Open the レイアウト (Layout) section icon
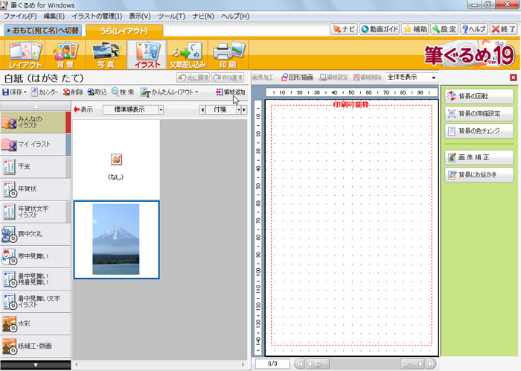Screen dimensions: 521x371 [26, 55]
